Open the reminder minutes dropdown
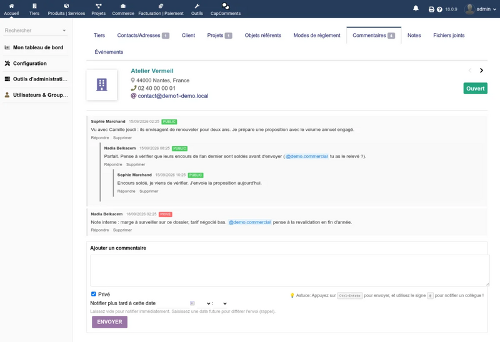 point(221,303)
